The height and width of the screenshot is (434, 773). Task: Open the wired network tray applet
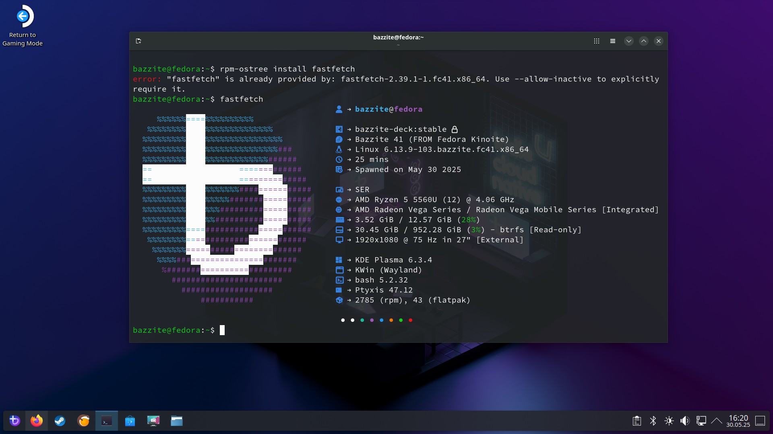(701, 421)
